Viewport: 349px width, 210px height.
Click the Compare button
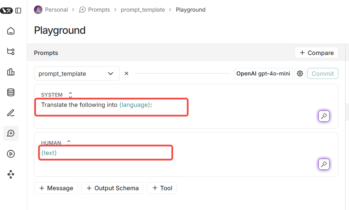click(x=316, y=53)
